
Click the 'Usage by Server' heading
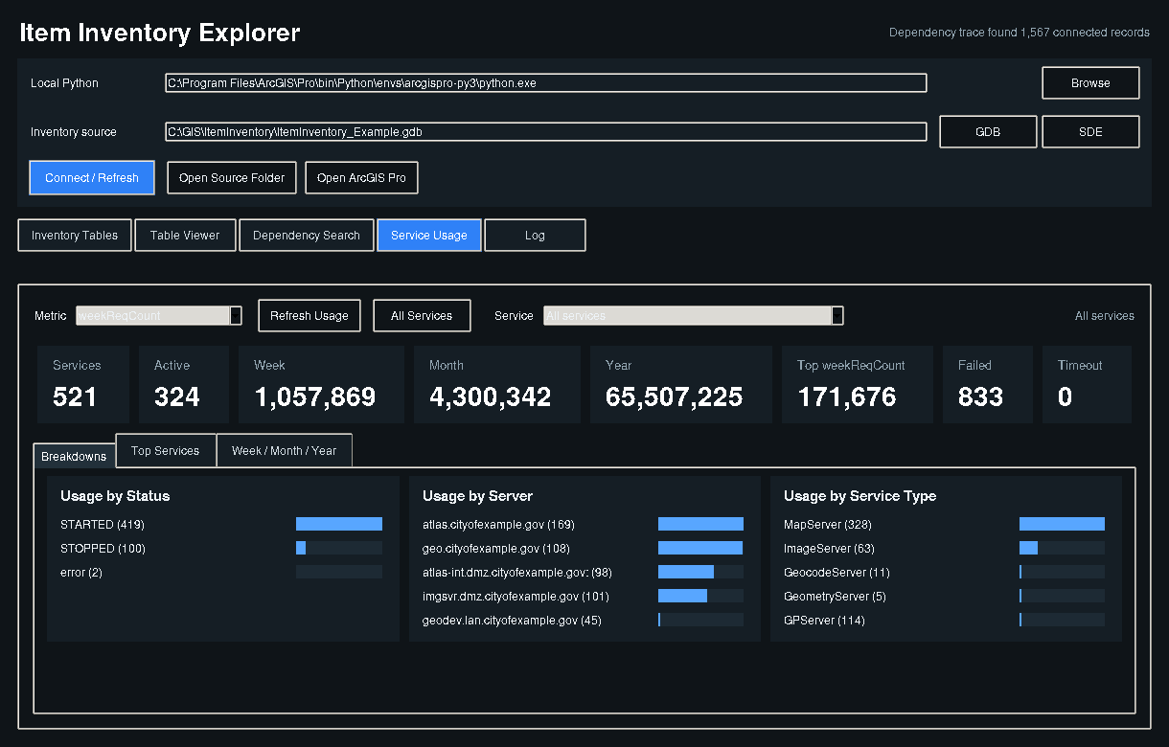pos(477,496)
